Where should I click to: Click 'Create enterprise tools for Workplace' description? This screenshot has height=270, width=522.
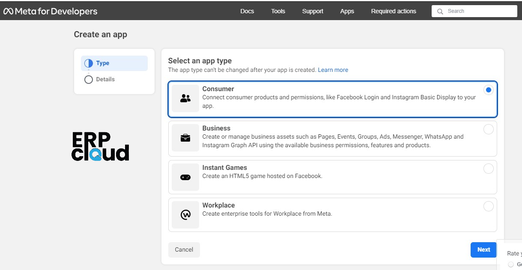(267, 214)
